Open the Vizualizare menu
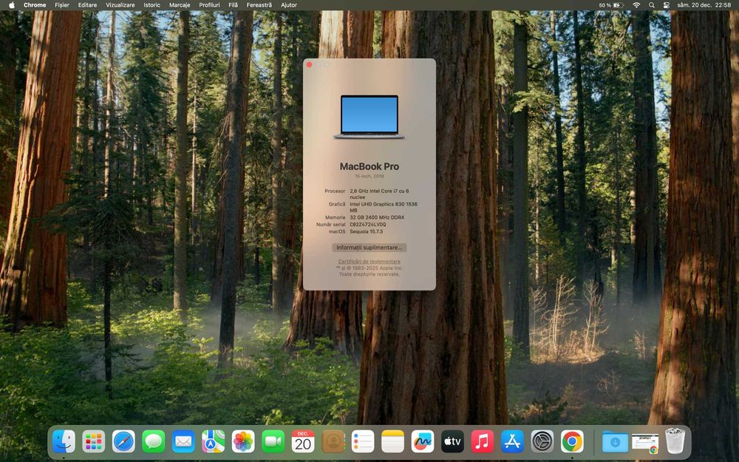 tap(120, 5)
